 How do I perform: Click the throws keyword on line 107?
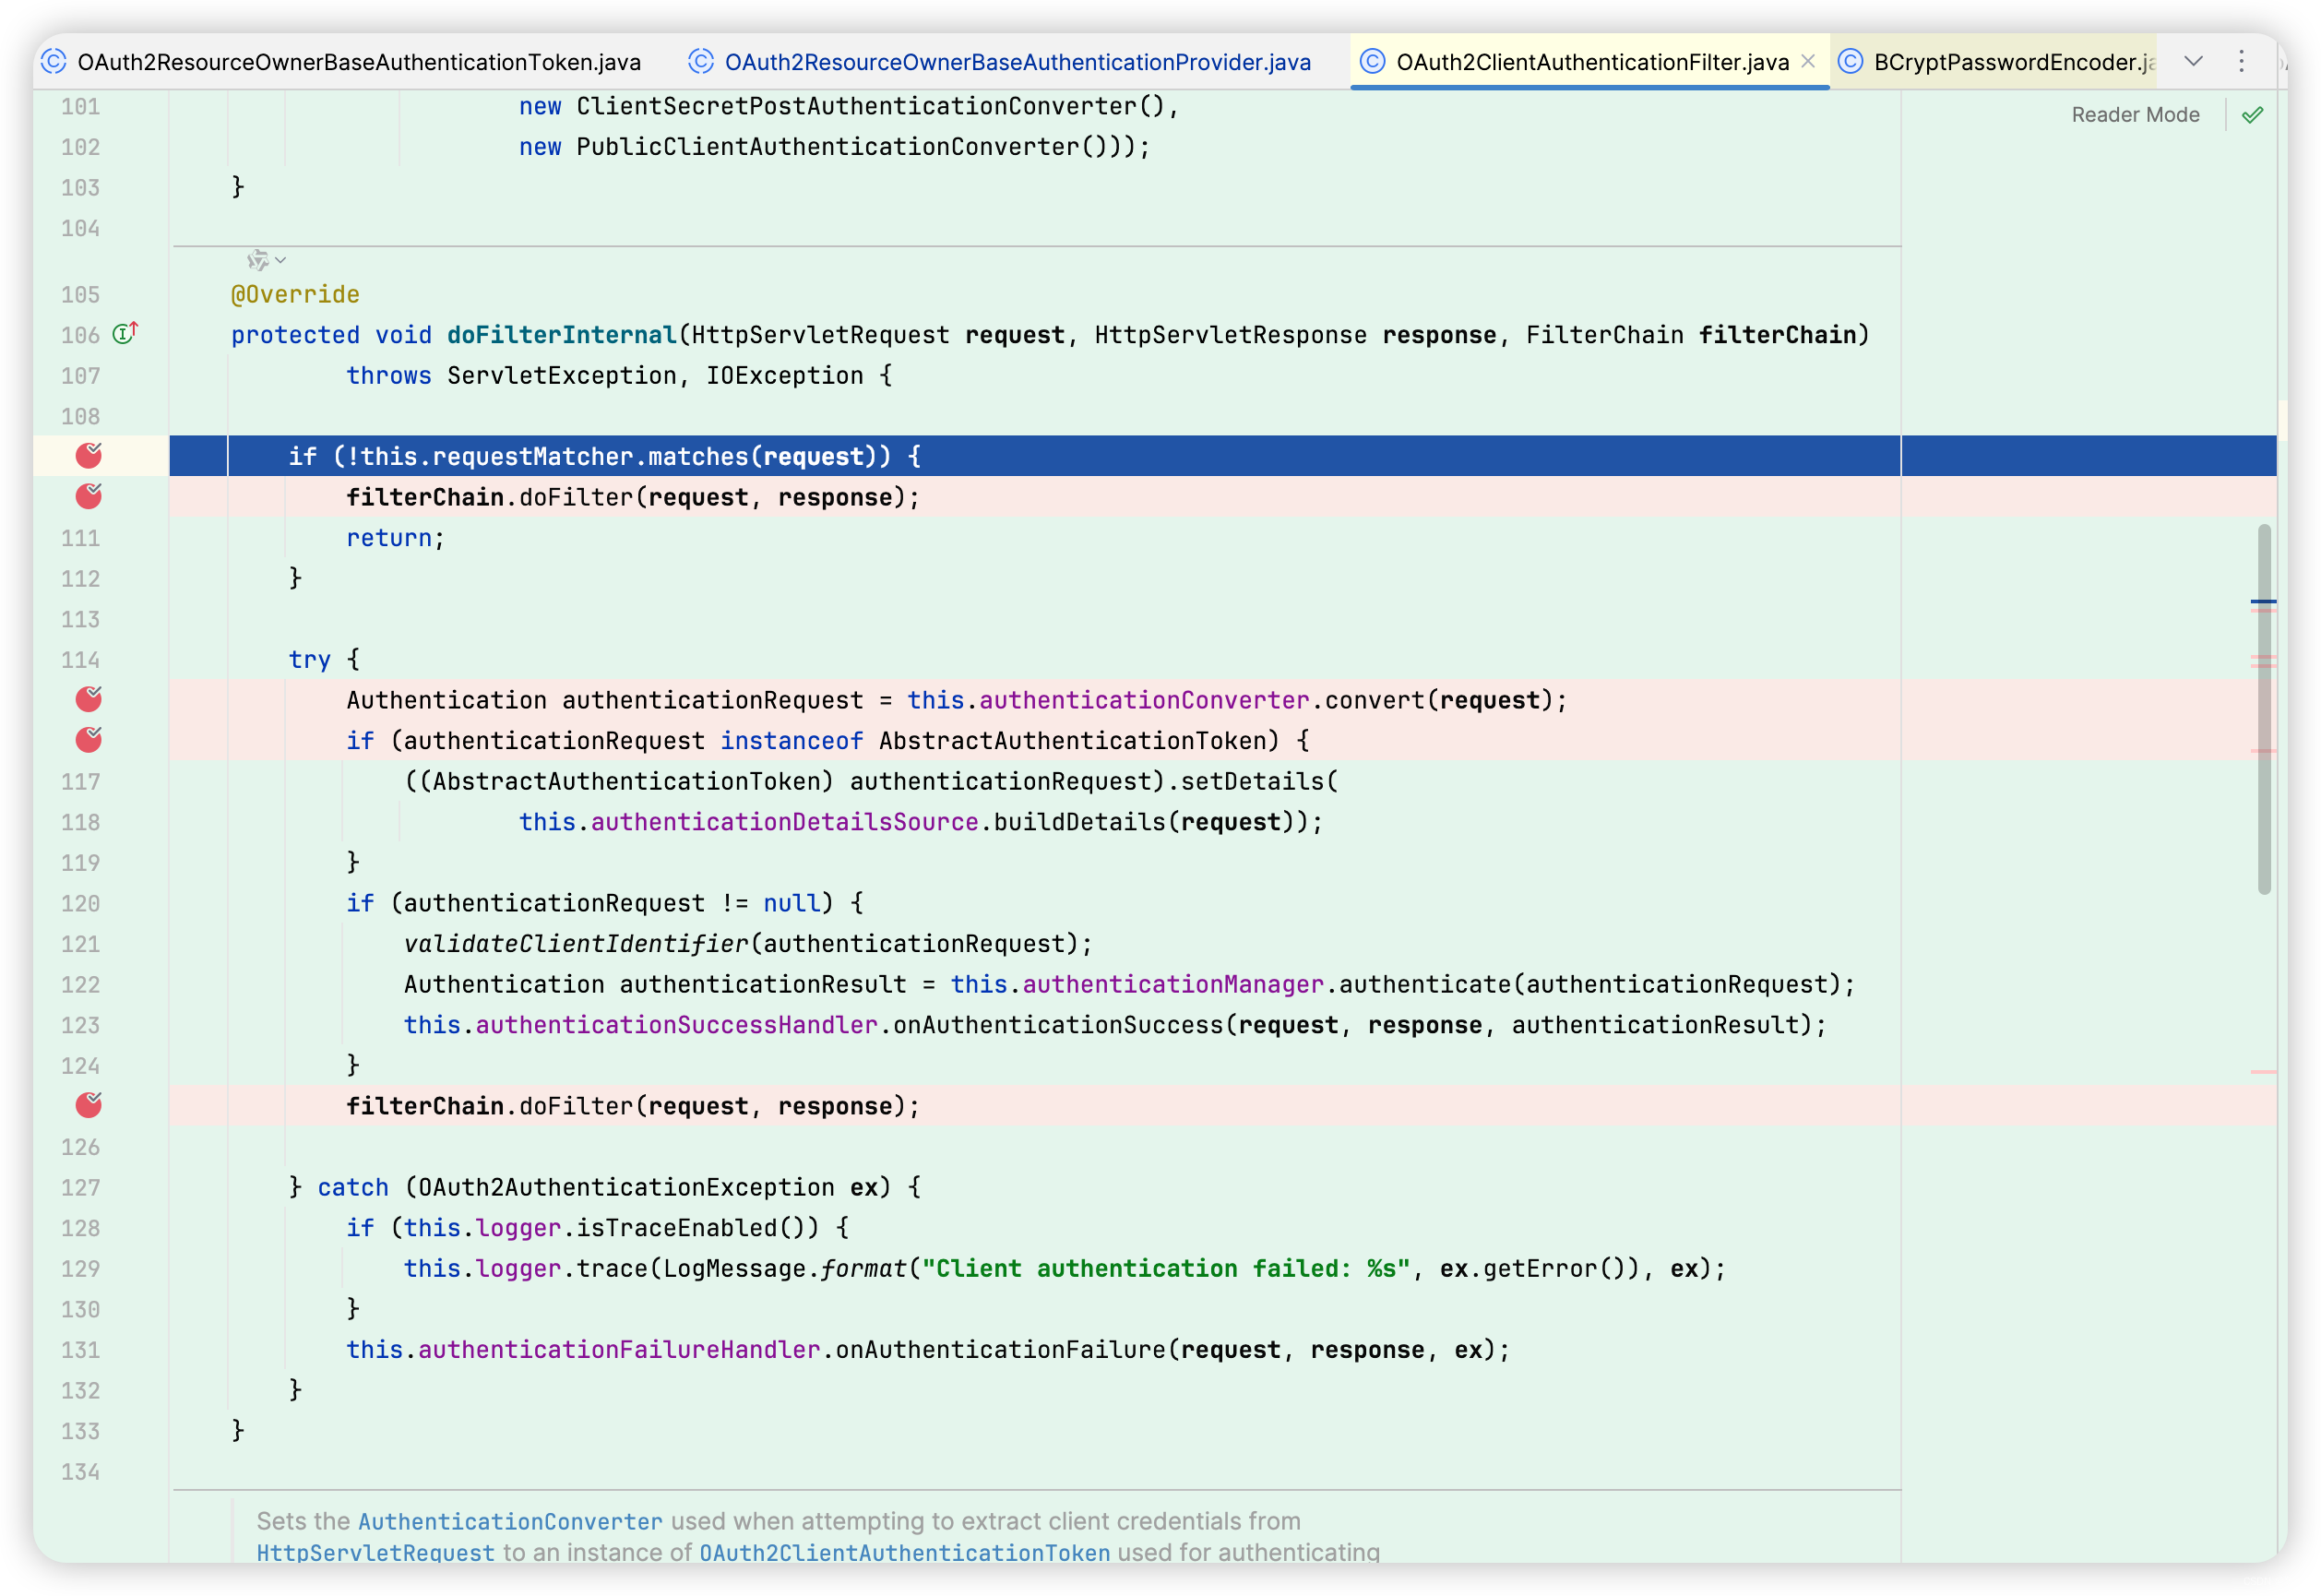click(389, 375)
